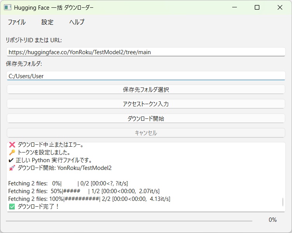This screenshot has width=292, height=233.
Task: Open the ファイル menu
Action: click(x=17, y=22)
